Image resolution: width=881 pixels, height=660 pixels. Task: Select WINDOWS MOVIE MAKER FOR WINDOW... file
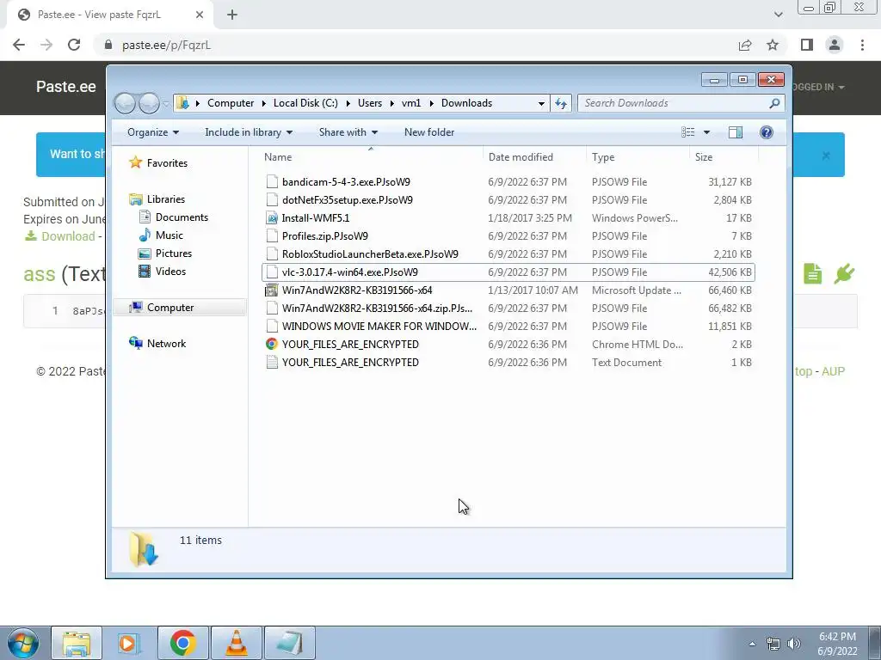click(508, 326)
